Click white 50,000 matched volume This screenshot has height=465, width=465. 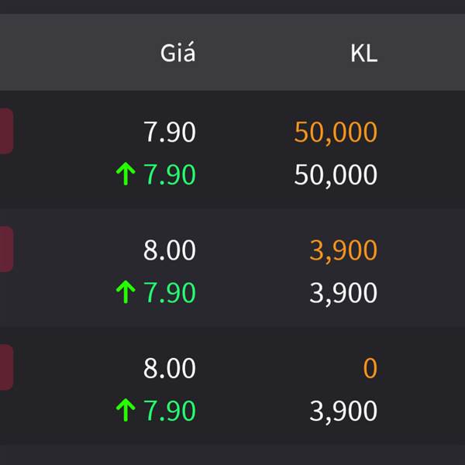[336, 175]
